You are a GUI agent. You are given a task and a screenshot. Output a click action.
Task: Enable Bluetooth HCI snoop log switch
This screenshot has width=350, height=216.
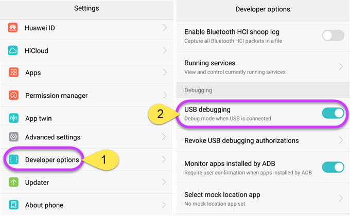click(x=332, y=35)
